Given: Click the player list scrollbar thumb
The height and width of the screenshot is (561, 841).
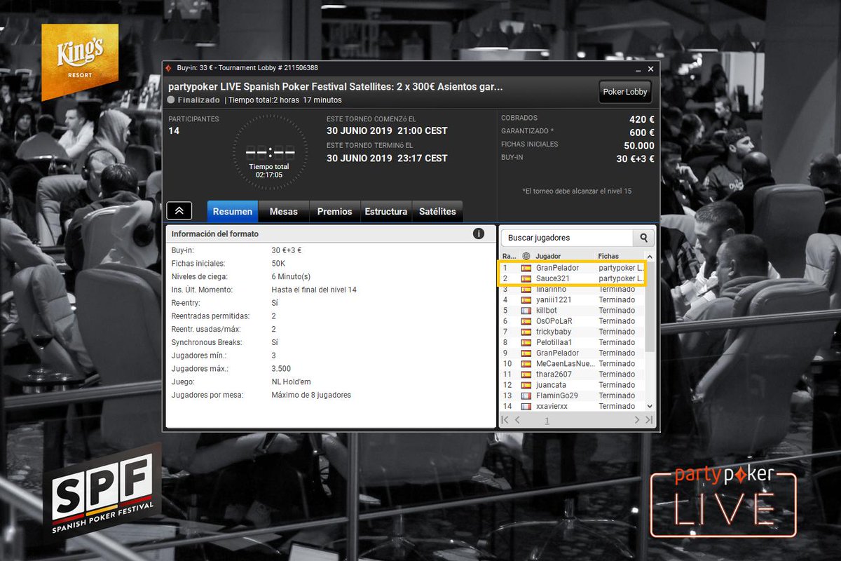Looking at the screenshot, I should [x=650, y=306].
